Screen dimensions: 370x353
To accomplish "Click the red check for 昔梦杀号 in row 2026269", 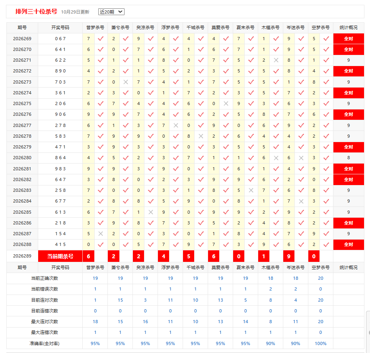I will (x=101, y=39).
